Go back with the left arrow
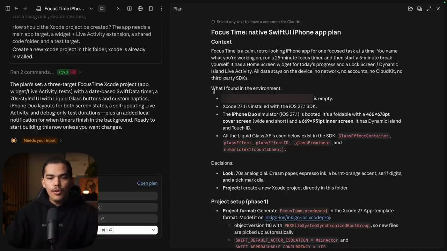The image size is (447, 251). point(16,8)
